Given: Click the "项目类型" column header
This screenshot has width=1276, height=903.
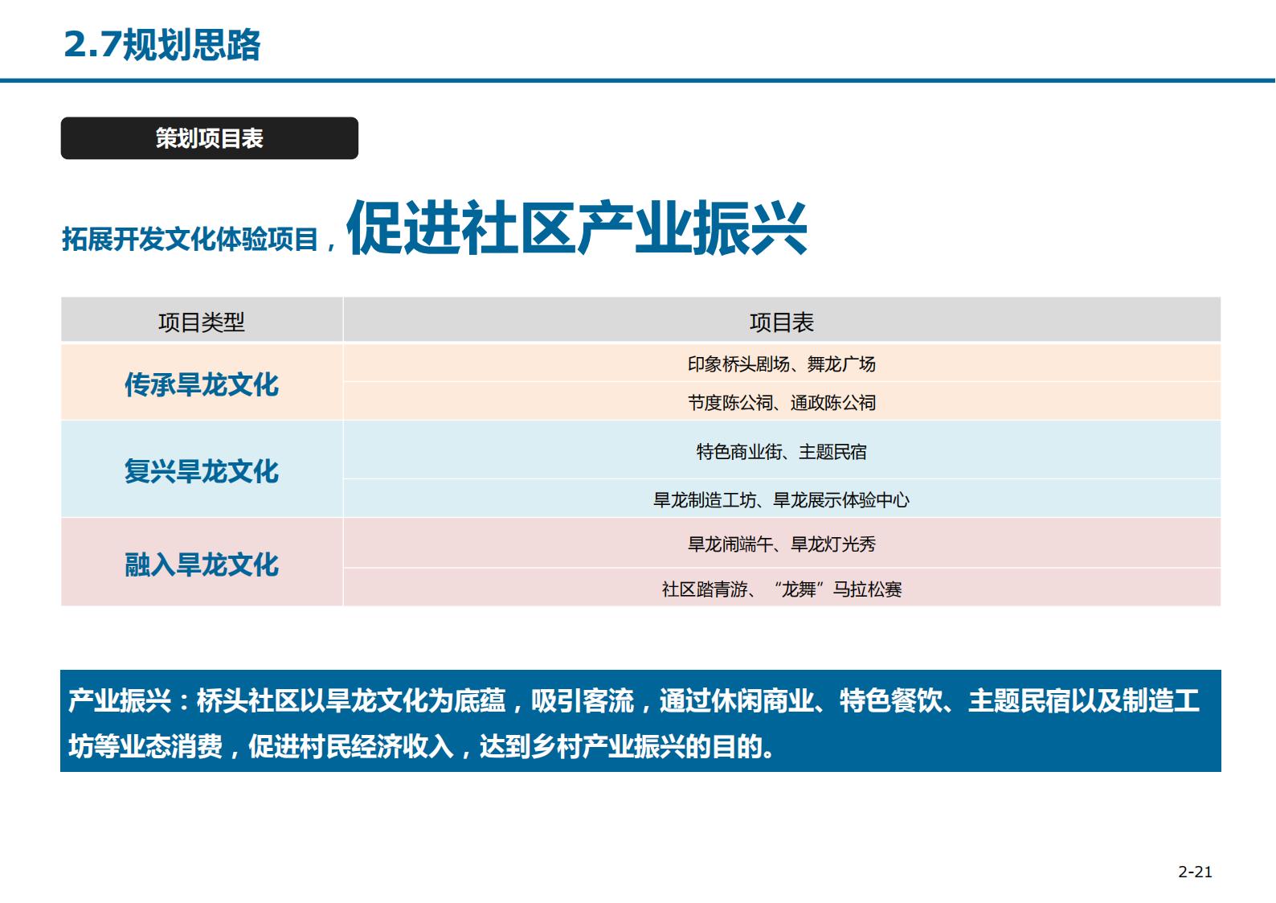Looking at the screenshot, I should 202,322.
